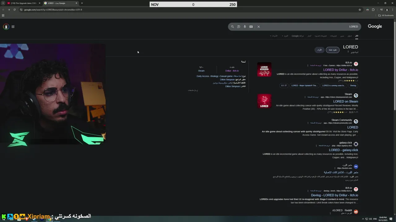Click the magnifier search icon in search box
396x222 pixels.
(232, 27)
